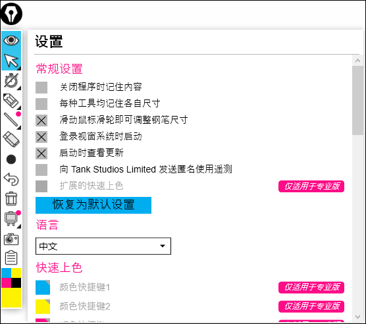Clear the screen with the trash can icon

[11, 199]
